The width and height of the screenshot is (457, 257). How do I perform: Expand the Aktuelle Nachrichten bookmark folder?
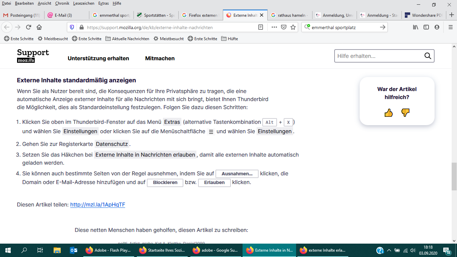click(127, 39)
